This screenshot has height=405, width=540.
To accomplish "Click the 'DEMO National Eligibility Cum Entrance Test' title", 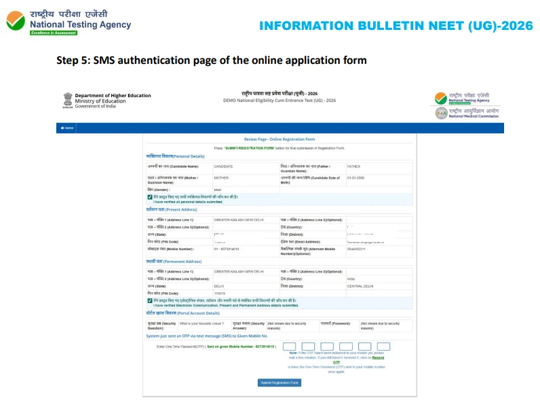I will tap(279, 101).
